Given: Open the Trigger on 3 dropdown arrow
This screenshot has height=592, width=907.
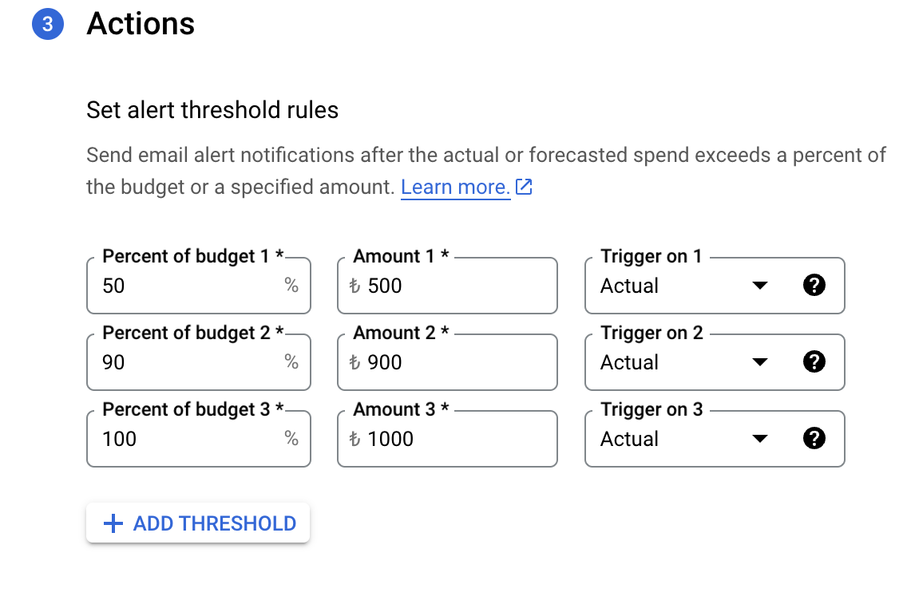Looking at the screenshot, I should coord(759,438).
